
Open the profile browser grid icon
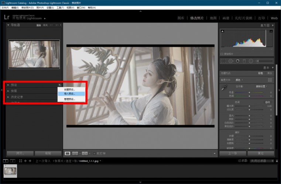(270, 80)
